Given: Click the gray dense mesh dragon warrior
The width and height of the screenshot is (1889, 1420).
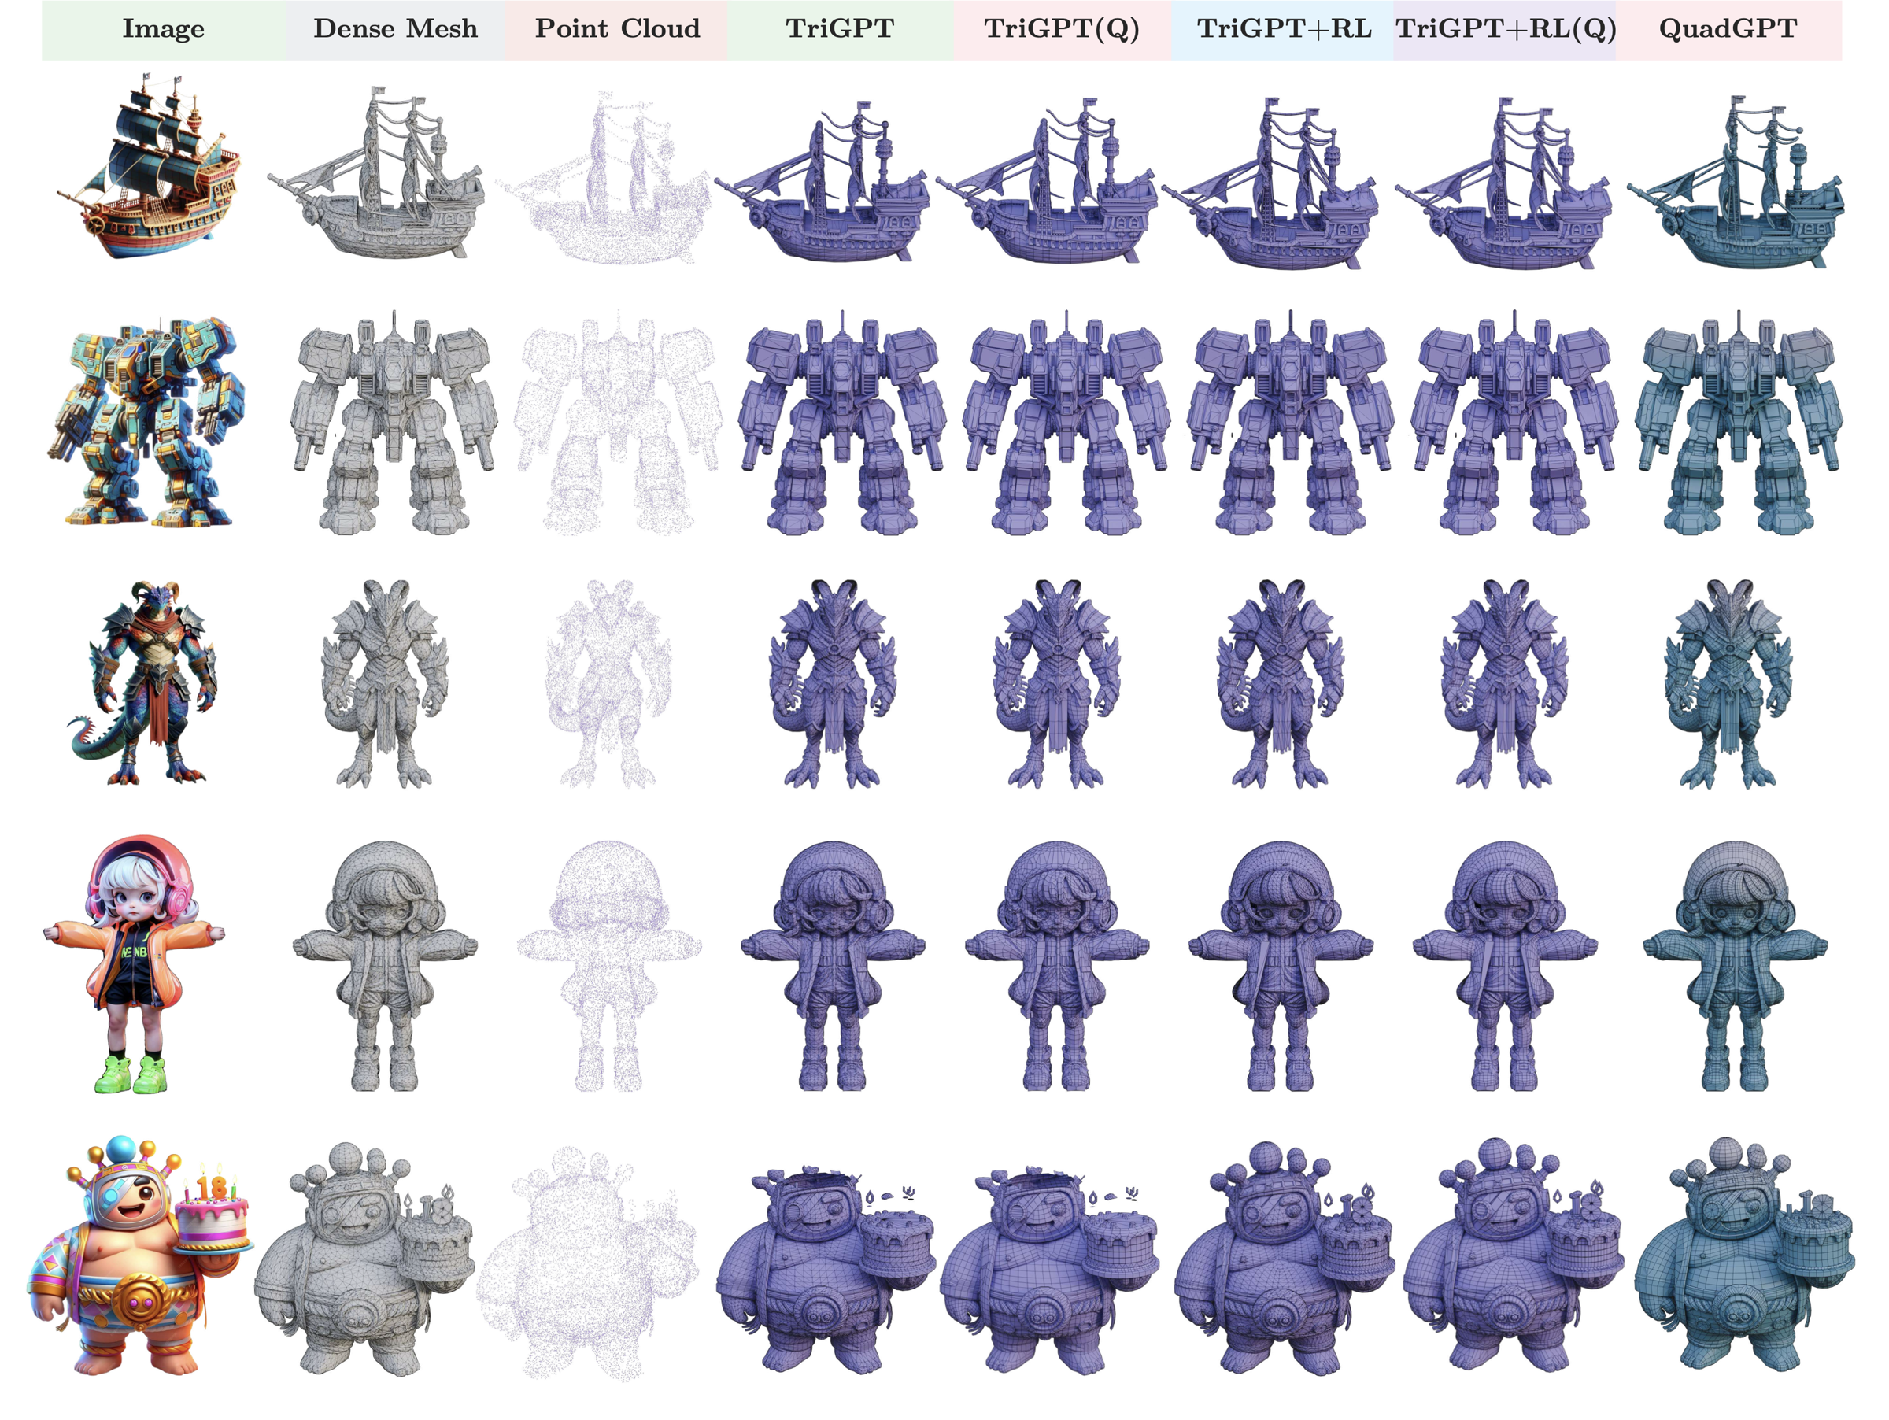Looking at the screenshot, I should click(384, 683).
